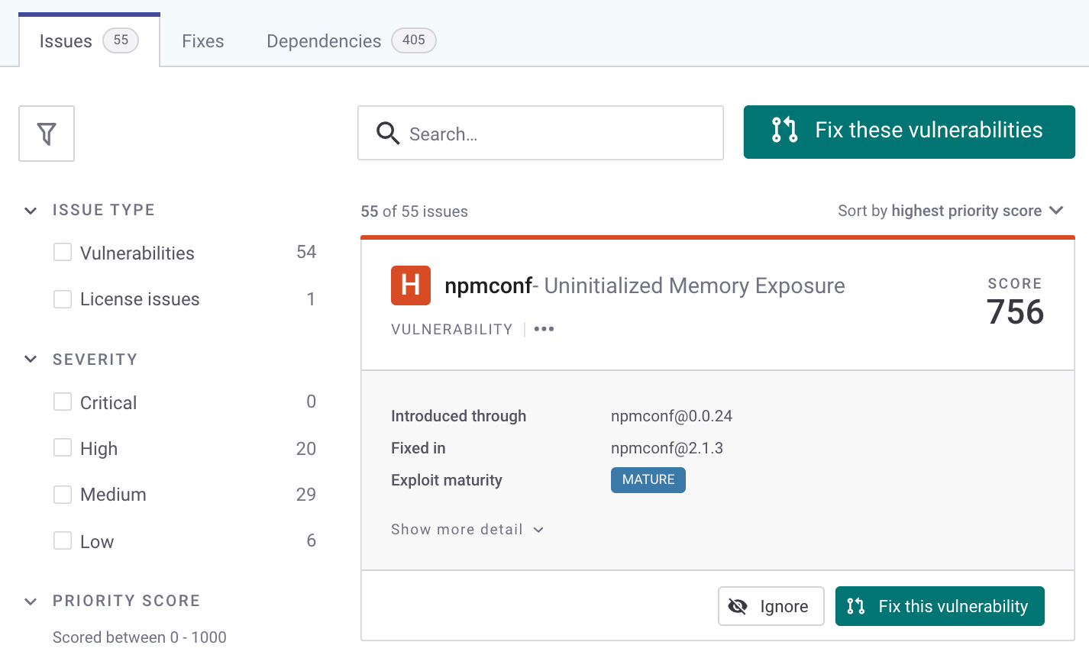The width and height of the screenshot is (1089, 658).
Task: Click the Fix these vulnerabilities button
Action: point(909,131)
